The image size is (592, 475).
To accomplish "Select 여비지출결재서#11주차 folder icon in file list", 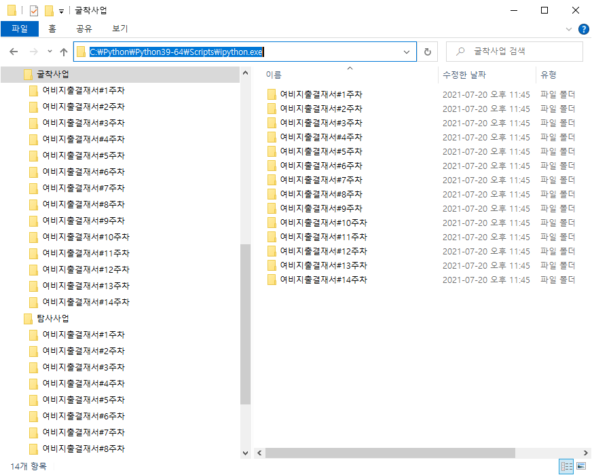I will pyautogui.click(x=272, y=237).
